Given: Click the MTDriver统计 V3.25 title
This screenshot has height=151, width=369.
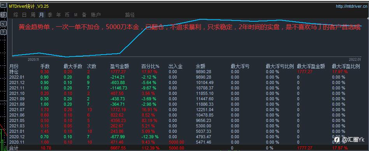Looking at the screenshot, I should pyautogui.click(x=29, y=6).
